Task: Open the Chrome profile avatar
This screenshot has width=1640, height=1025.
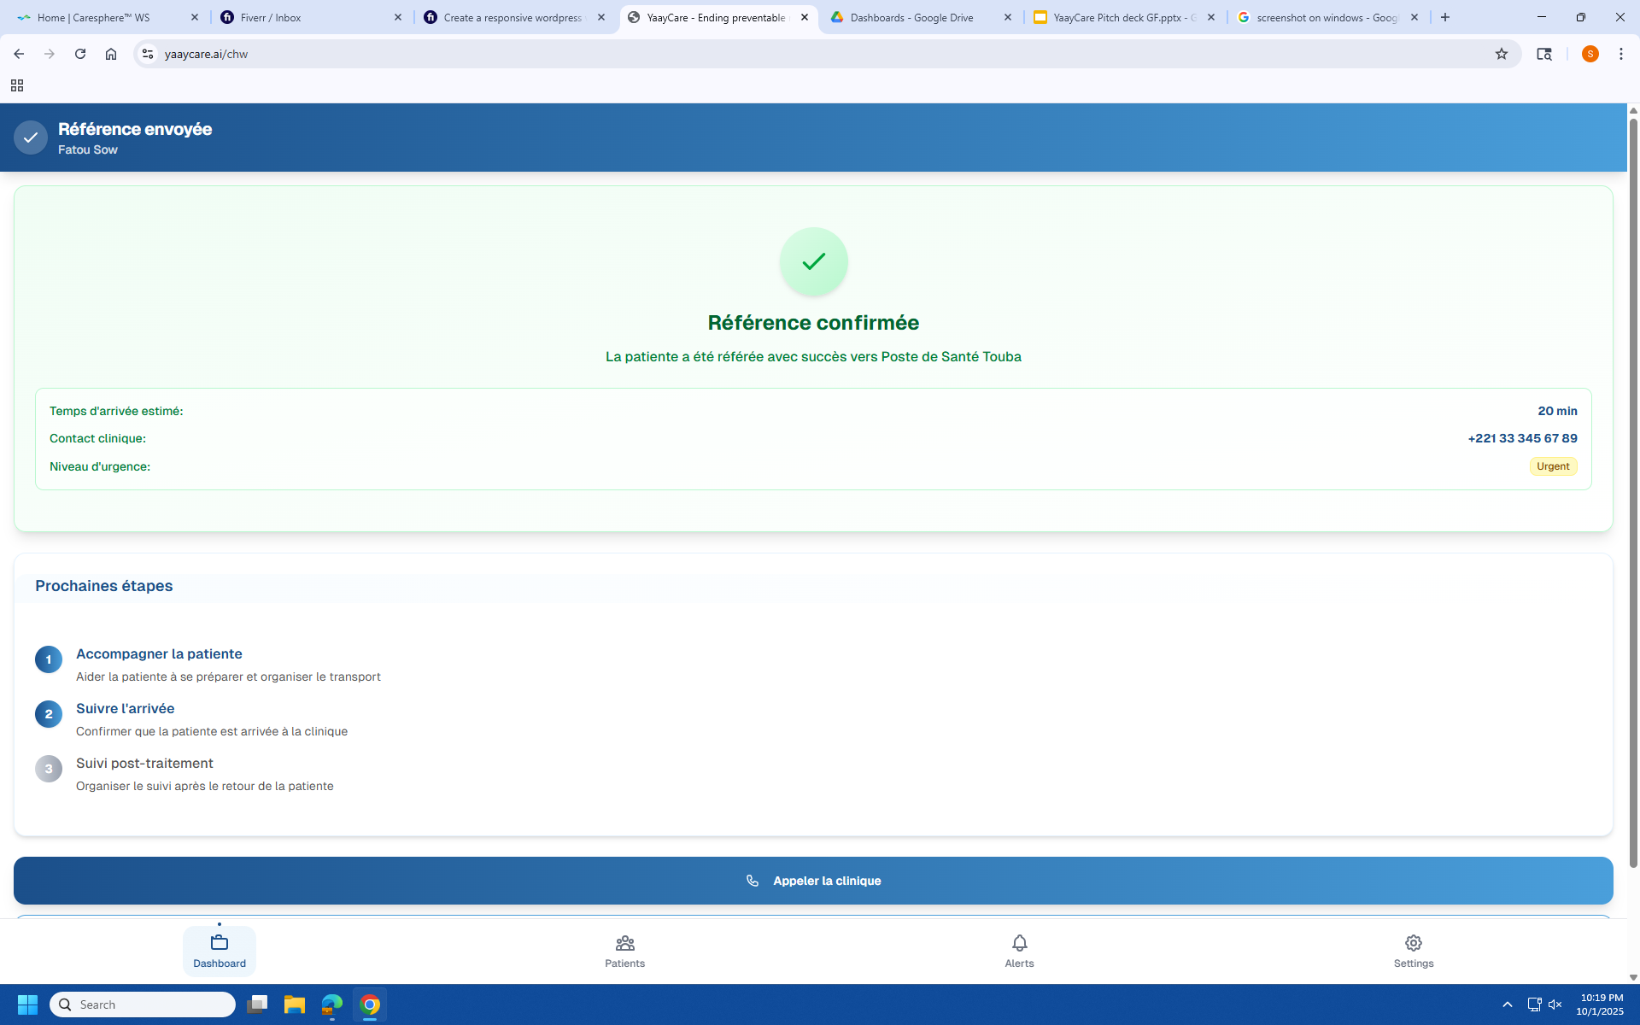Action: [1590, 53]
